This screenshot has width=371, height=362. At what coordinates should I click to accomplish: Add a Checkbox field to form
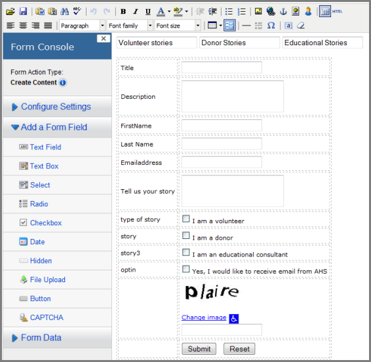tap(57, 223)
